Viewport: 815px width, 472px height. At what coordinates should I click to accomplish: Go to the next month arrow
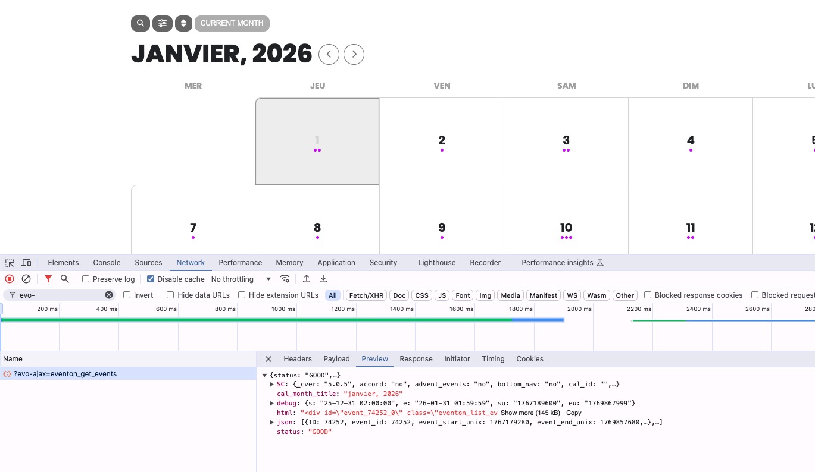click(354, 54)
